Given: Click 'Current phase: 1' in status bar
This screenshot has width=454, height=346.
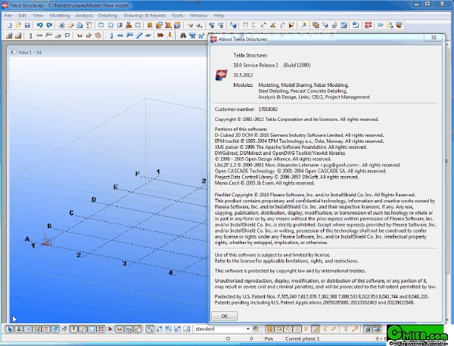Looking at the screenshot, I should pos(302,338).
